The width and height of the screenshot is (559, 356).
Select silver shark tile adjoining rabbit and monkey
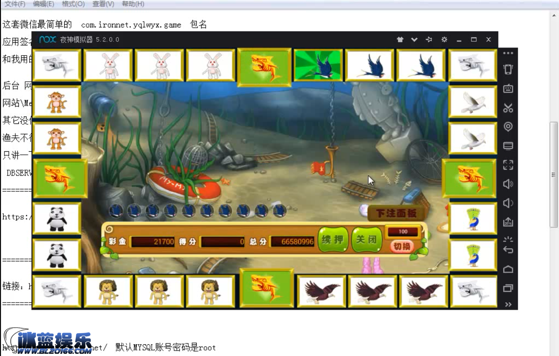tap(57, 66)
